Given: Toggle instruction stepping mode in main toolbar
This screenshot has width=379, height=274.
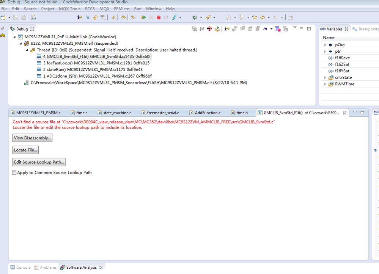Looking at the screenshot, I should click(x=80, y=17).
